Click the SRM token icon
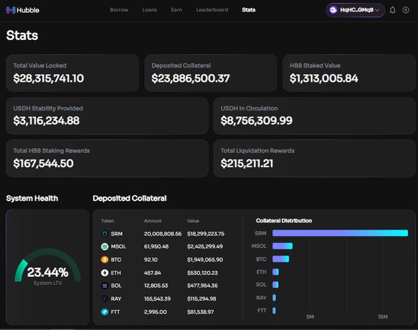 pyautogui.click(x=105, y=233)
